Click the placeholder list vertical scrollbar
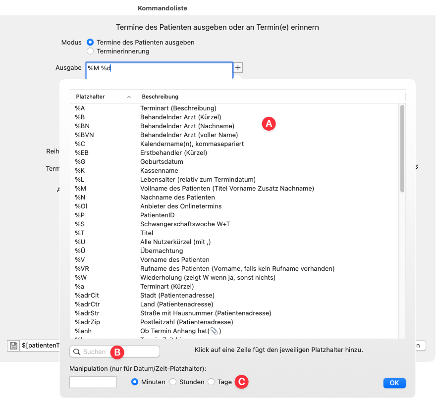This screenshot has width=437, height=400. 402,149
